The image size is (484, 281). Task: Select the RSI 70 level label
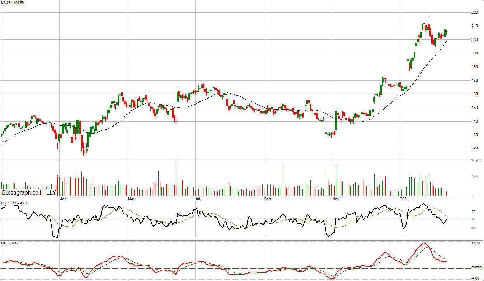(473, 212)
